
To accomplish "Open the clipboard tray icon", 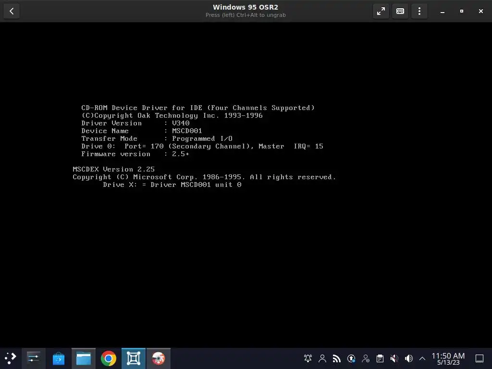I will pyautogui.click(x=380, y=358).
